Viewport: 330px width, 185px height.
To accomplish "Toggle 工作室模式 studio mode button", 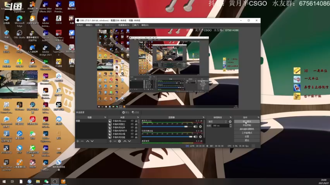I will 247,133.
